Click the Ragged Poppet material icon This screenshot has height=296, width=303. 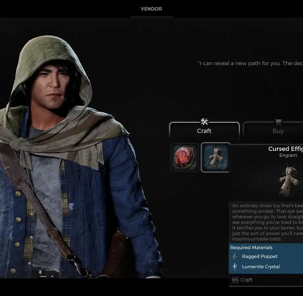point(235,257)
